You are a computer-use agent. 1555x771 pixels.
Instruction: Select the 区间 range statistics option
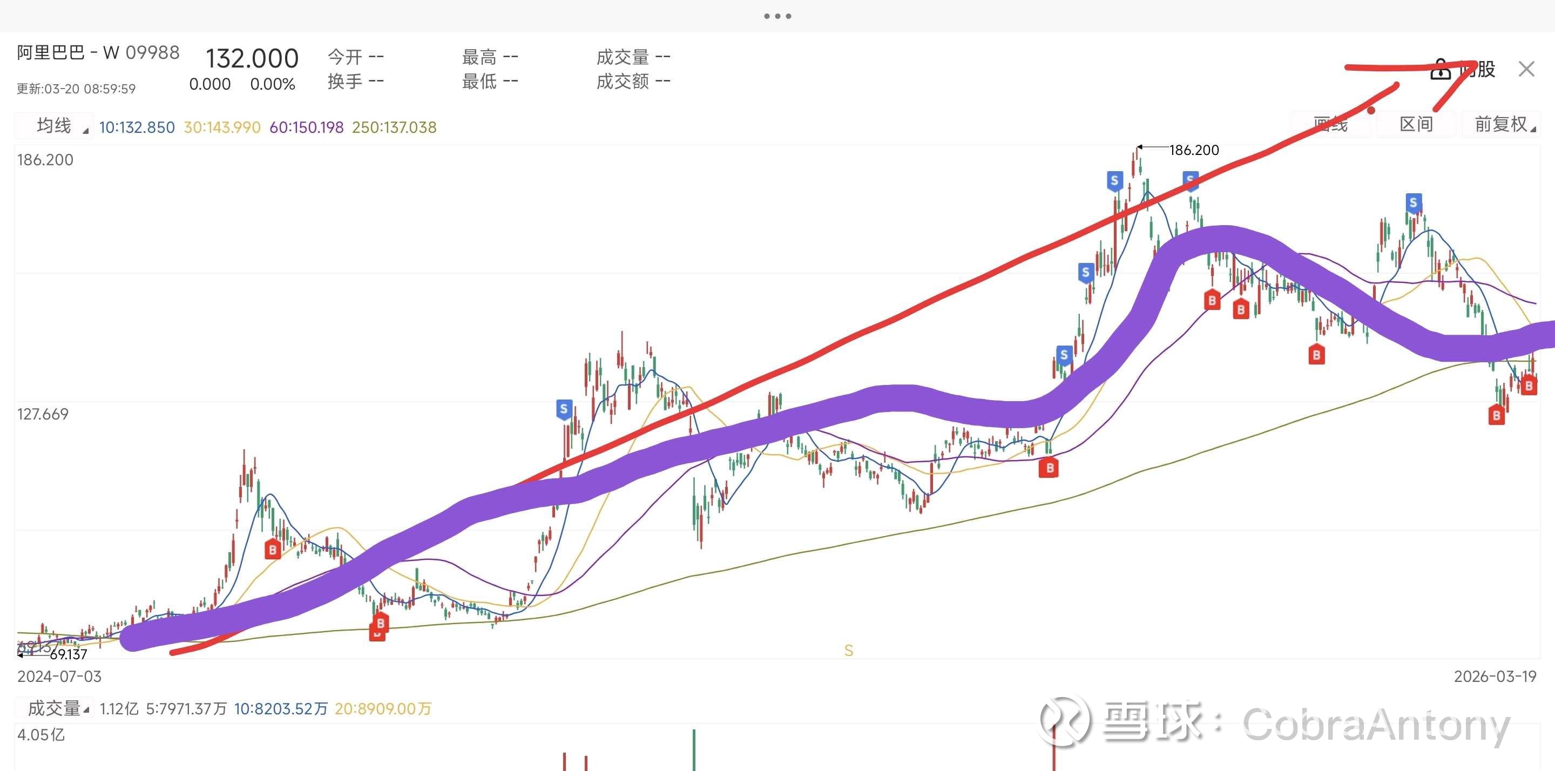coord(1416,124)
